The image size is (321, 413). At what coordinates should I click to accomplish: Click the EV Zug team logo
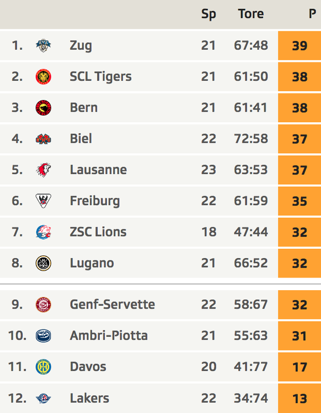coord(44,45)
